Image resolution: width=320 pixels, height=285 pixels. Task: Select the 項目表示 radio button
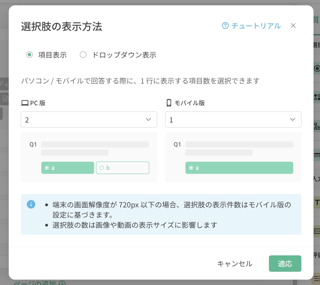[x=29, y=55]
